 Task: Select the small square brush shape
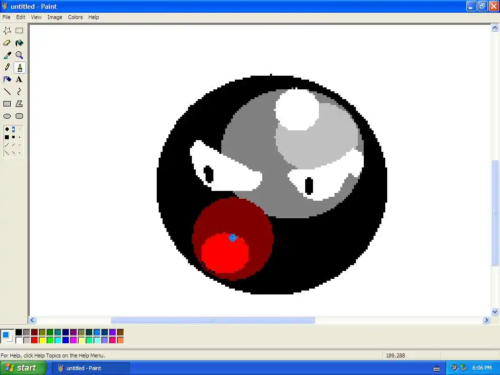[x=20, y=137]
